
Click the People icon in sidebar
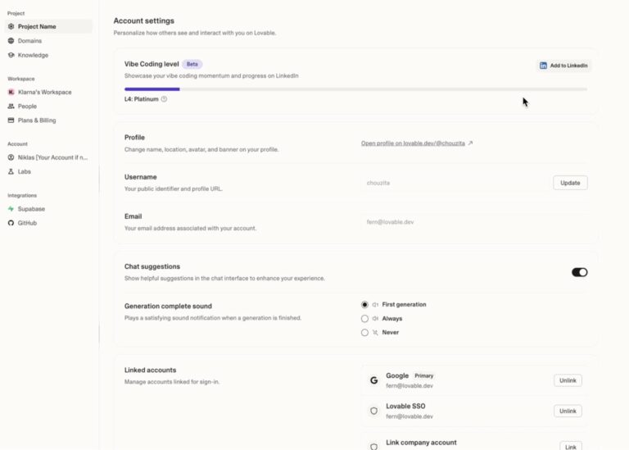(x=11, y=107)
